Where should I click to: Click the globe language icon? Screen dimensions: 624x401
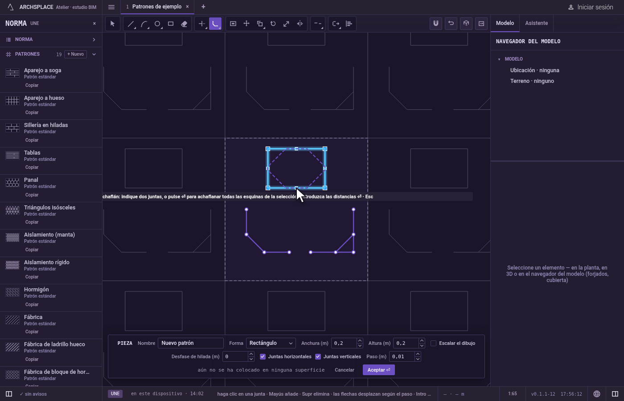[x=597, y=394]
